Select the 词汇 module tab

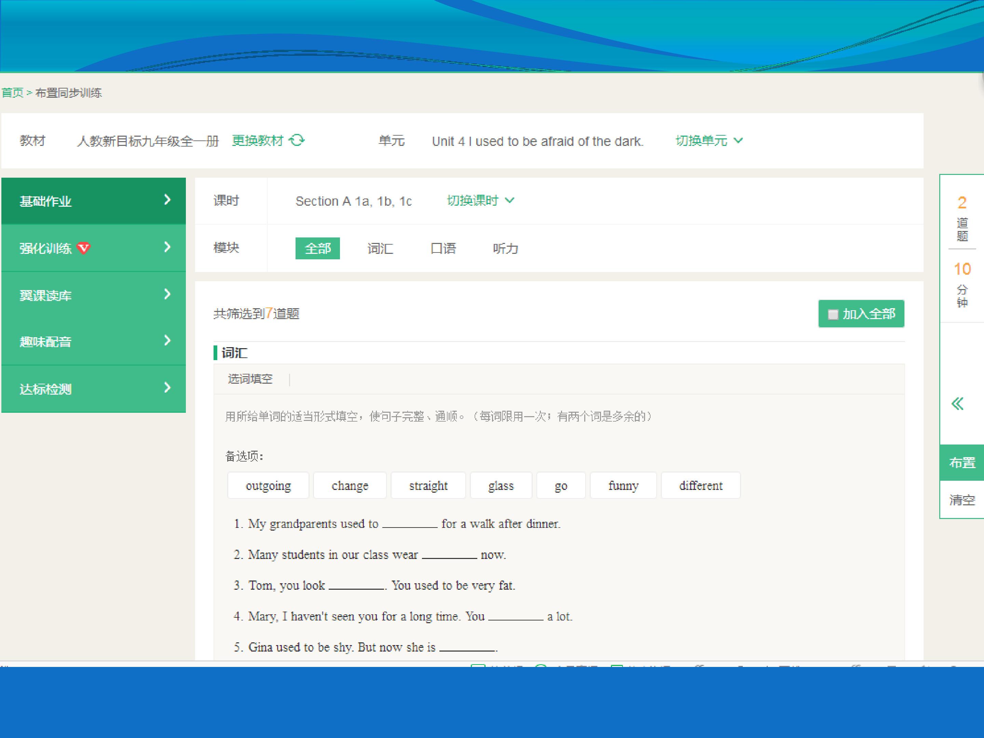pyautogui.click(x=380, y=248)
